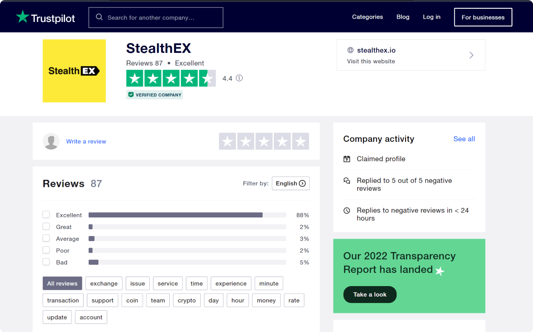Select the first empty rating star
Screen dimensions: 533x332
(x=227, y=141)
